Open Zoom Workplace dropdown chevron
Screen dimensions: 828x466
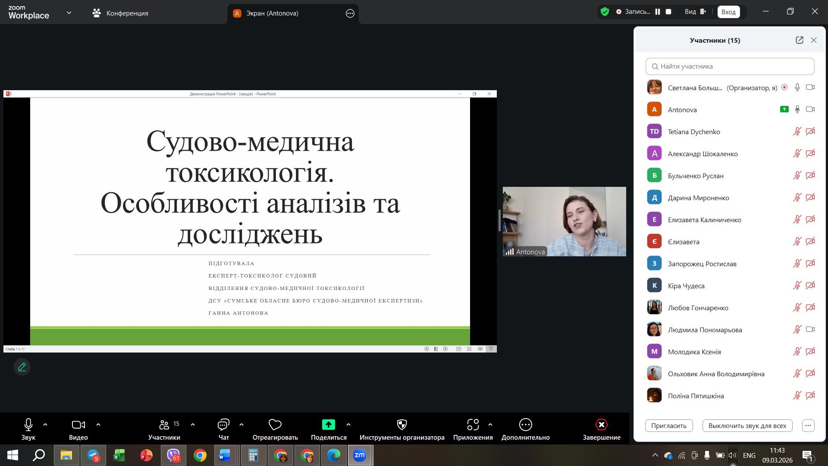[x=69, y=13]
